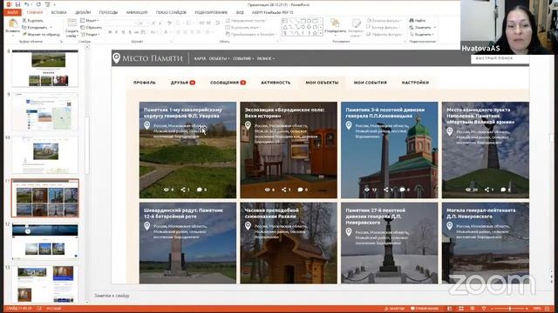Click the Save icon in the quick access toolbar
The height and width of the screenshot is (313, 558).
coord(17,4)
